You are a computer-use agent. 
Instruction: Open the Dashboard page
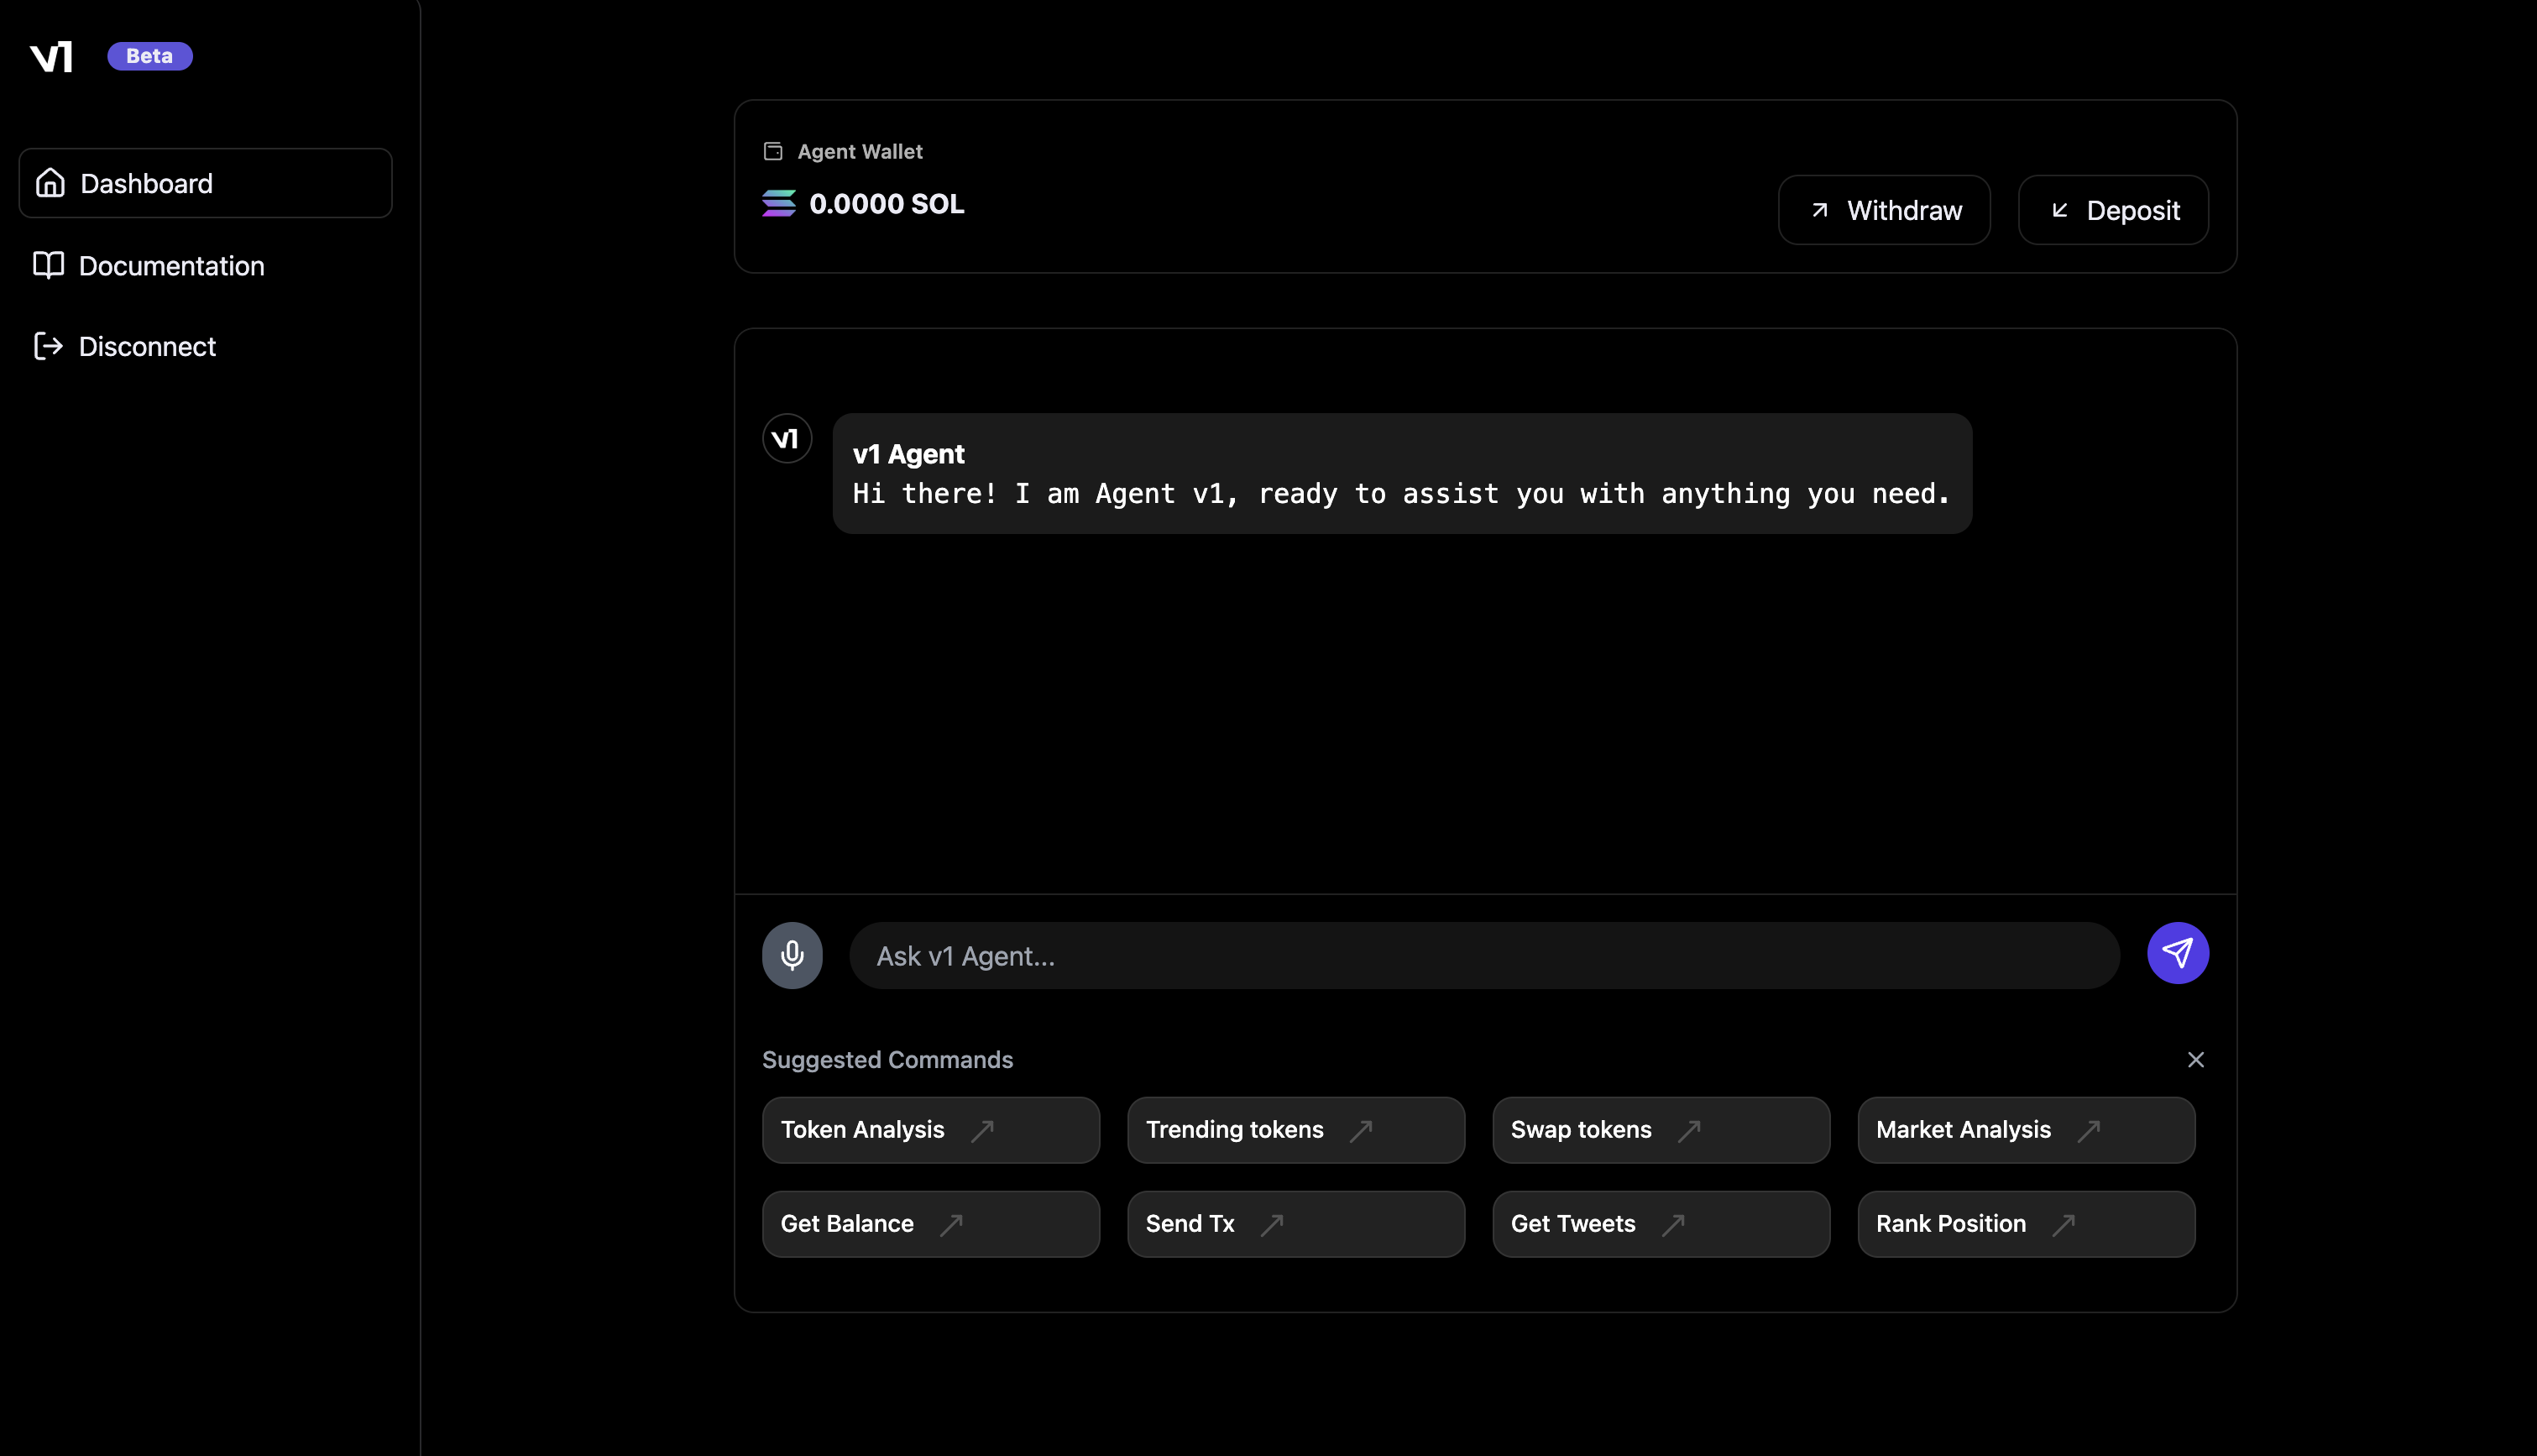[205, 183]
